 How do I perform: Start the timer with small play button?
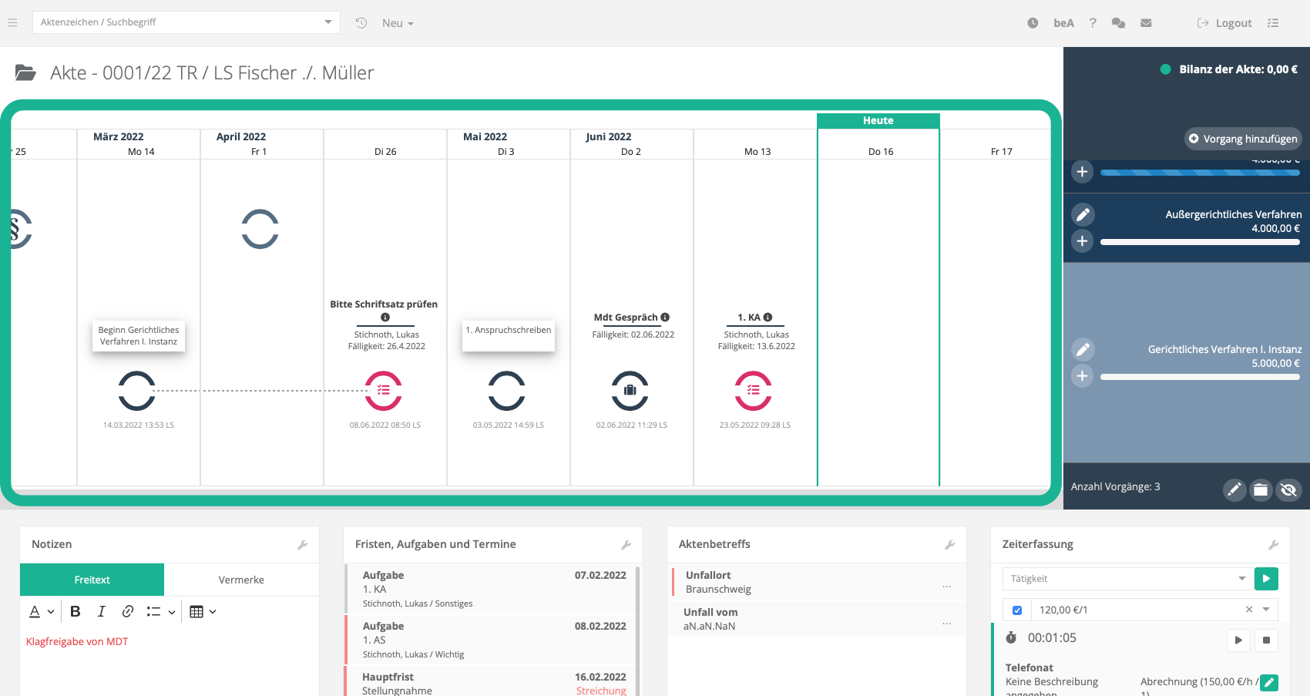[x=1238, y=640]
